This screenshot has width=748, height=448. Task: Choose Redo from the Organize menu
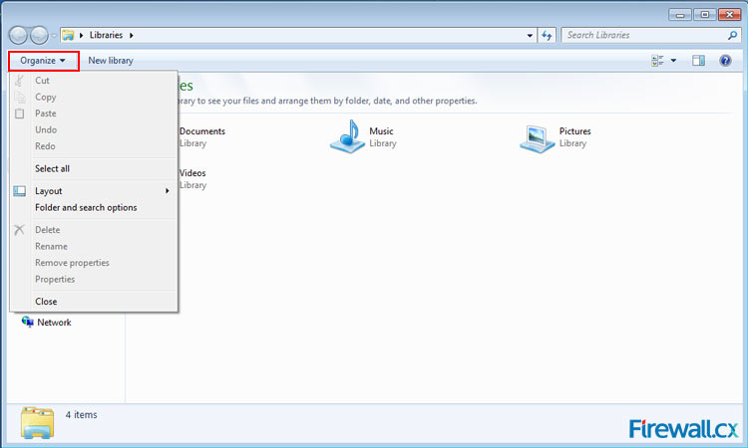(x=93, y=146)
